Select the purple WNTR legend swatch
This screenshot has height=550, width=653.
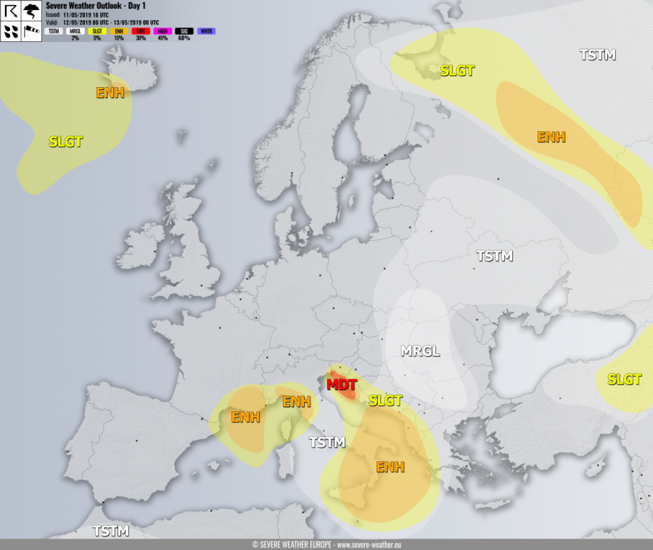206,31
